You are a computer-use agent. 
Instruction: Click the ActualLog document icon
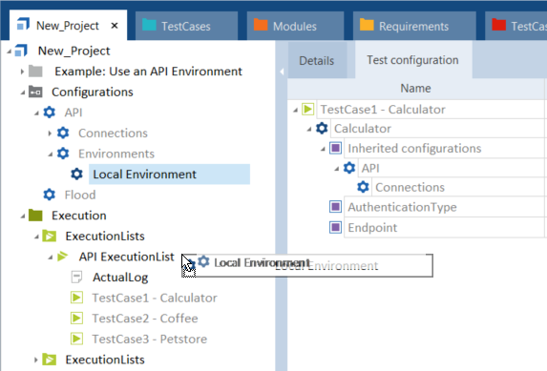coord(76,278)
